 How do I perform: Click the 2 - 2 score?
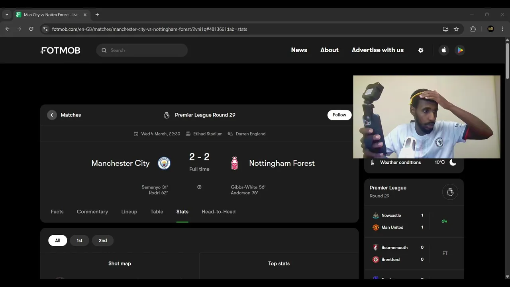tap(199, 157)
